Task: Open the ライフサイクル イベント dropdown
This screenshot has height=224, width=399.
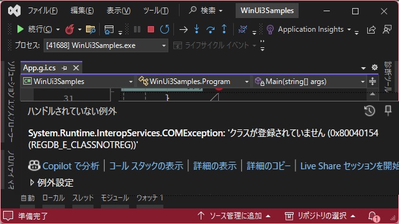Action: (x=214, y=45)
